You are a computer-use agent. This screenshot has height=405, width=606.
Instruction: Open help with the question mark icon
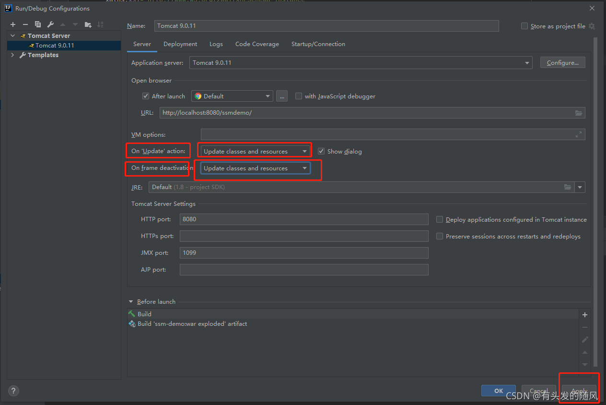pos(13,391)
